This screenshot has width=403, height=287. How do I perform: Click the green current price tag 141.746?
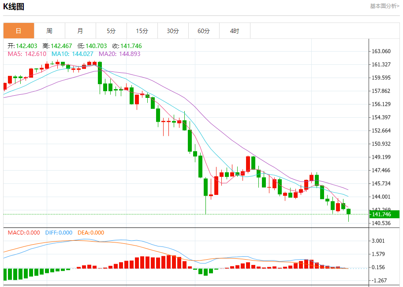pos(384,214)
